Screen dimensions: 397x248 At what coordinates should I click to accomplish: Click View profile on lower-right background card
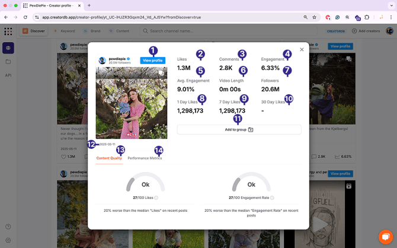coord(340,174)
